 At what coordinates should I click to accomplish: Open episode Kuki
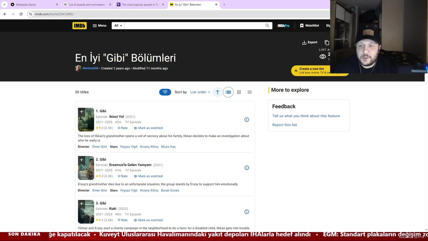(113, 209)
